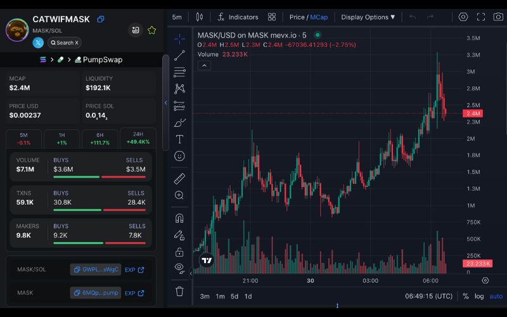The width and height of the screenshot is (507, 317).
Task: Select the 1H timeframe stats tab
Action: click(x=61, y=139)
